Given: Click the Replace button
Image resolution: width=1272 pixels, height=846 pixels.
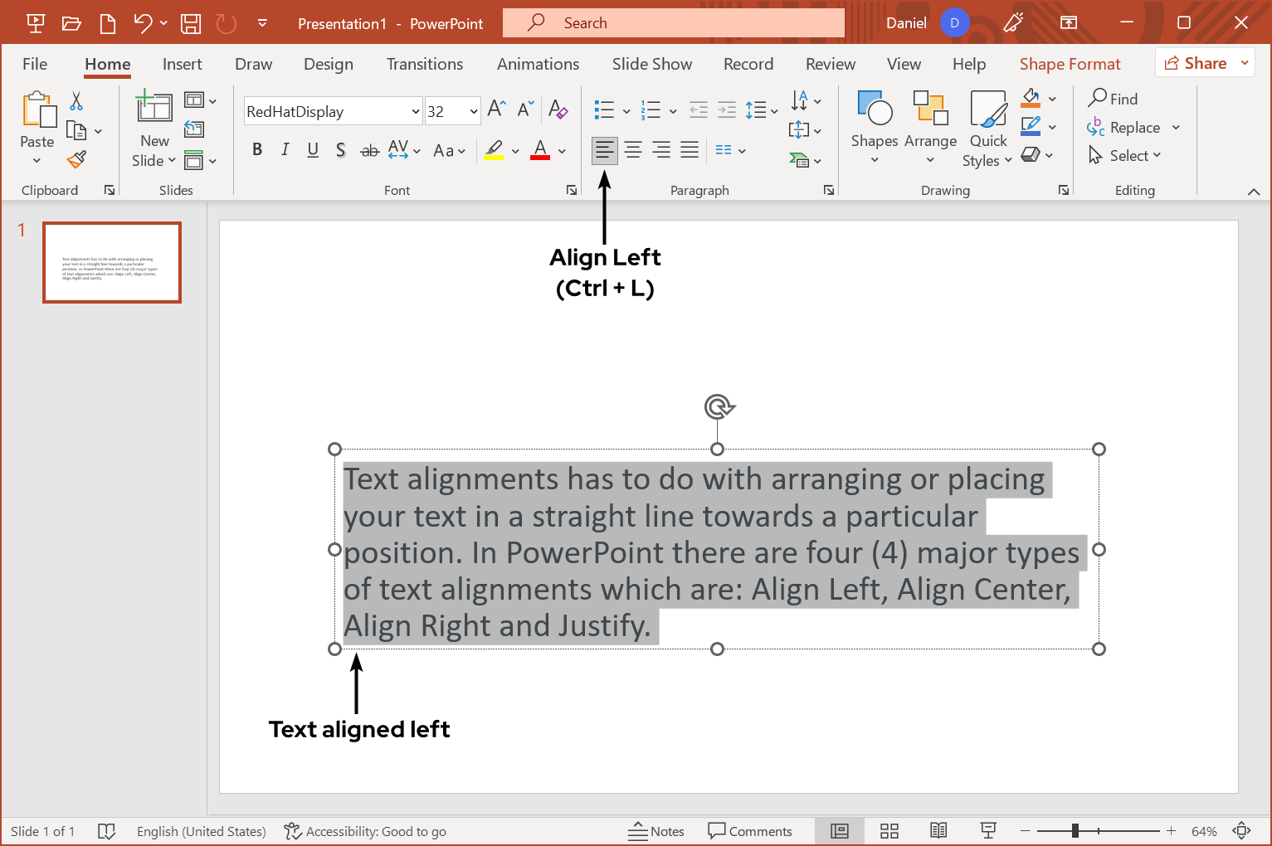Looking at the screenshot, I should coord(1133,128).
